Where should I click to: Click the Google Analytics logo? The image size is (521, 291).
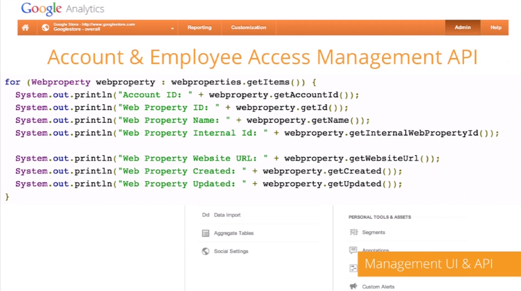(63, 9)
